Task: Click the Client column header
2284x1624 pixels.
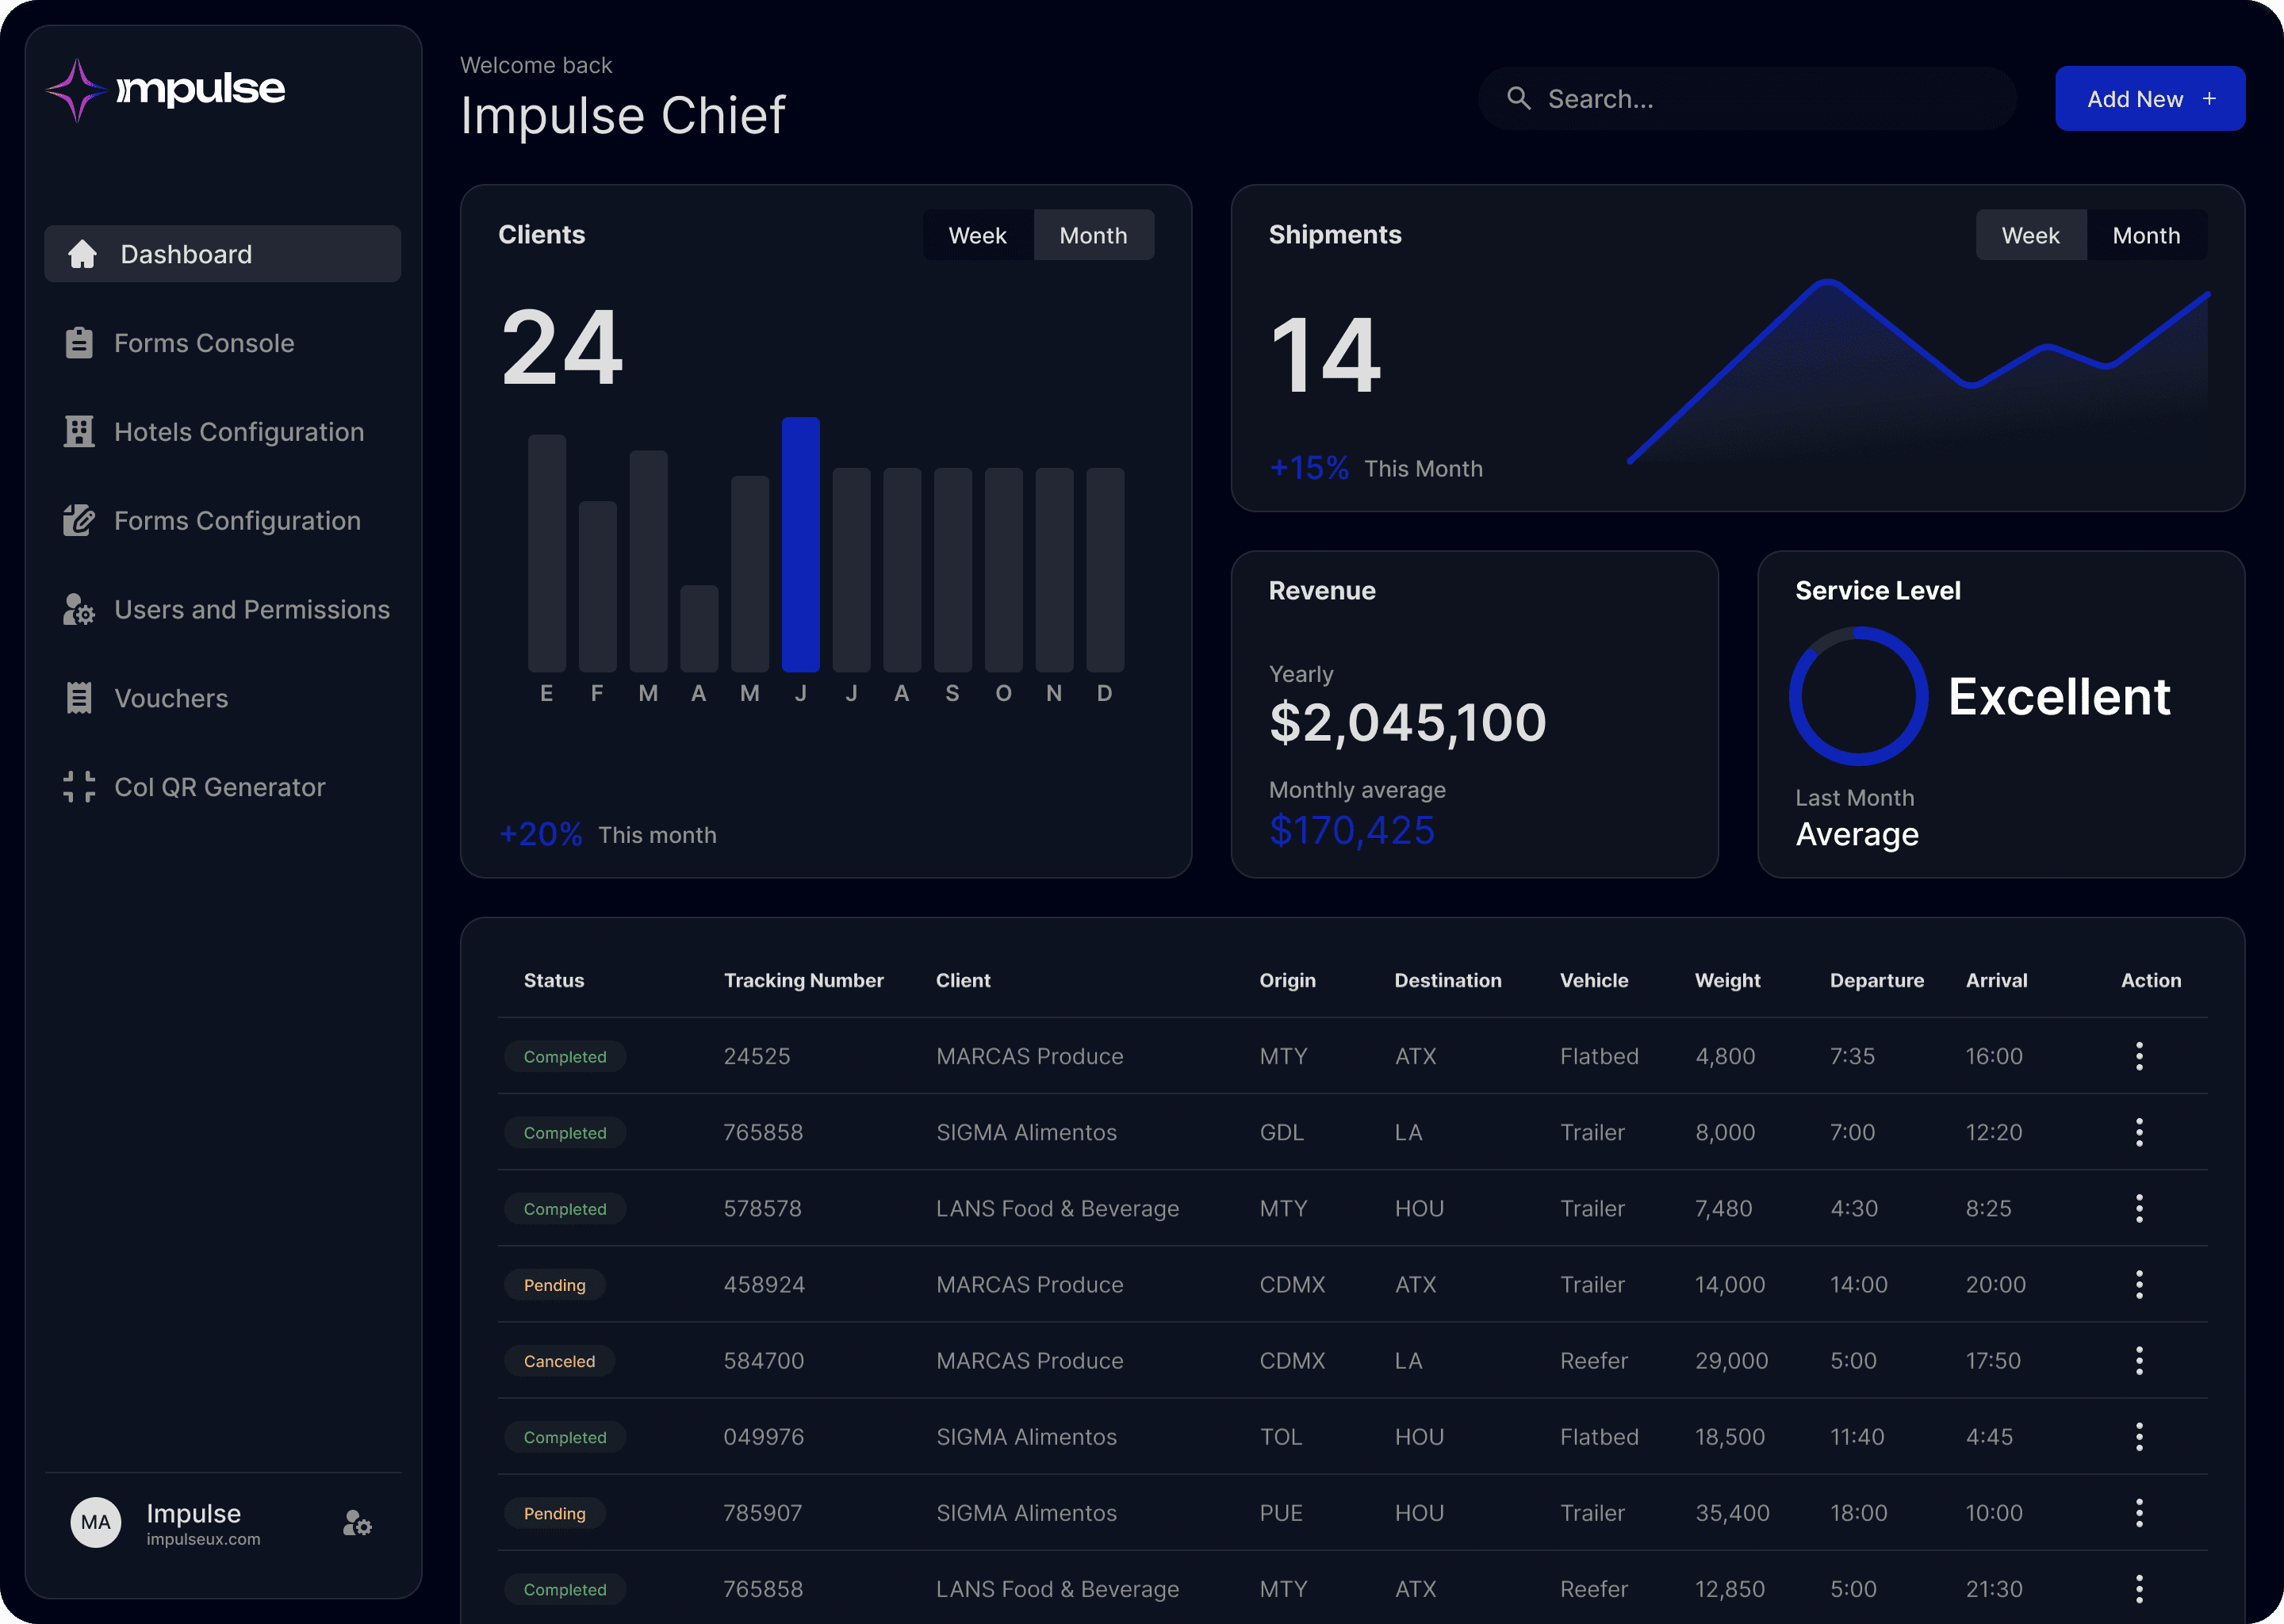Action: click(963, 980)
